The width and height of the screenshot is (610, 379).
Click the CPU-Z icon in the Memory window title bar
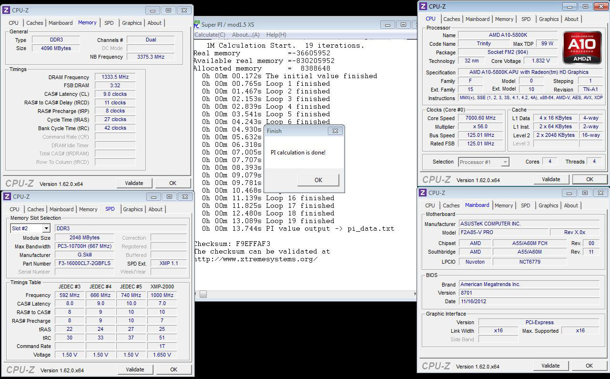point(7,10)
